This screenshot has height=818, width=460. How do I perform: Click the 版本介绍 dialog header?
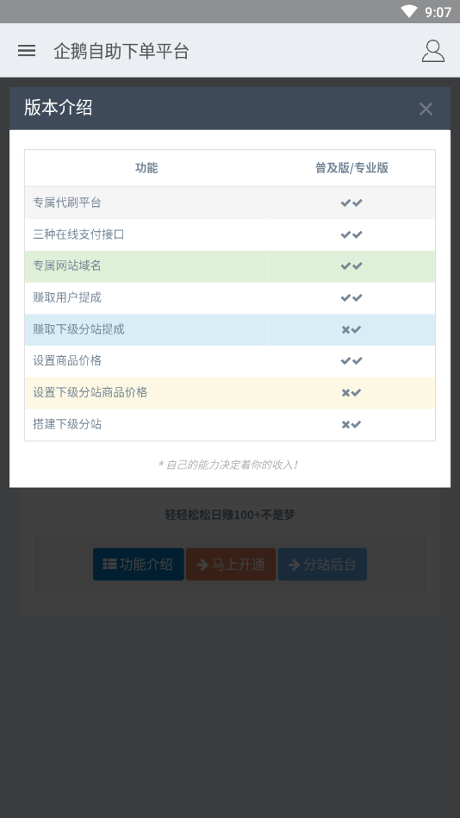coord(230,109)
